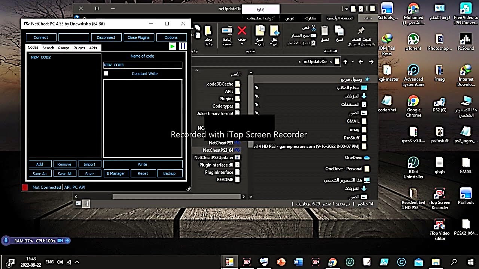Click the Write button
479x269 pixels.
click(x=143, y=164)
